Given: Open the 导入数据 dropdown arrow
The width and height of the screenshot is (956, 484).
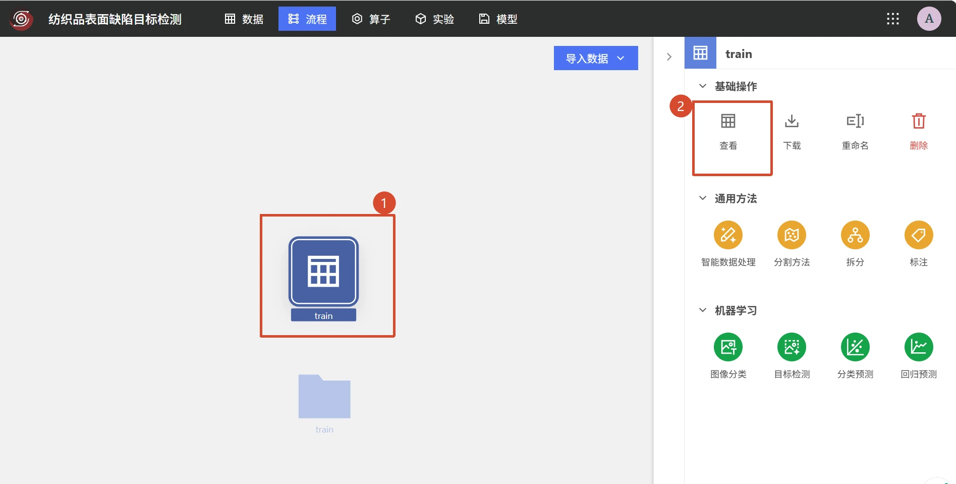Looking at the screenshot, I should [x=621, y=59].
